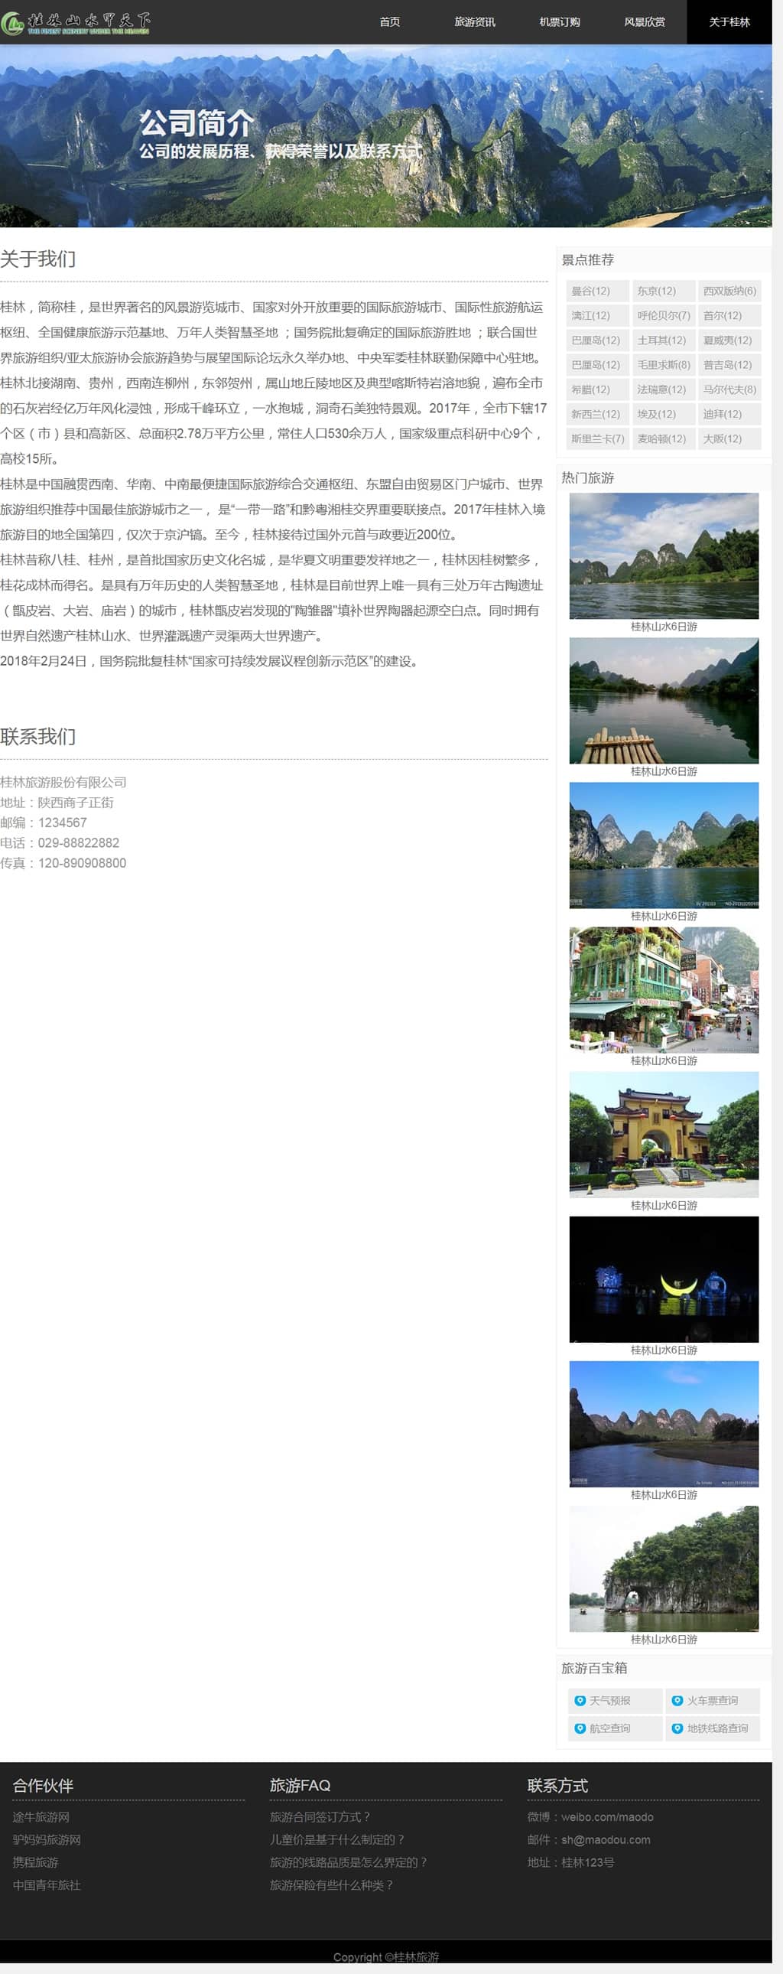Click the pin icon beside 天气预报

580,1700
